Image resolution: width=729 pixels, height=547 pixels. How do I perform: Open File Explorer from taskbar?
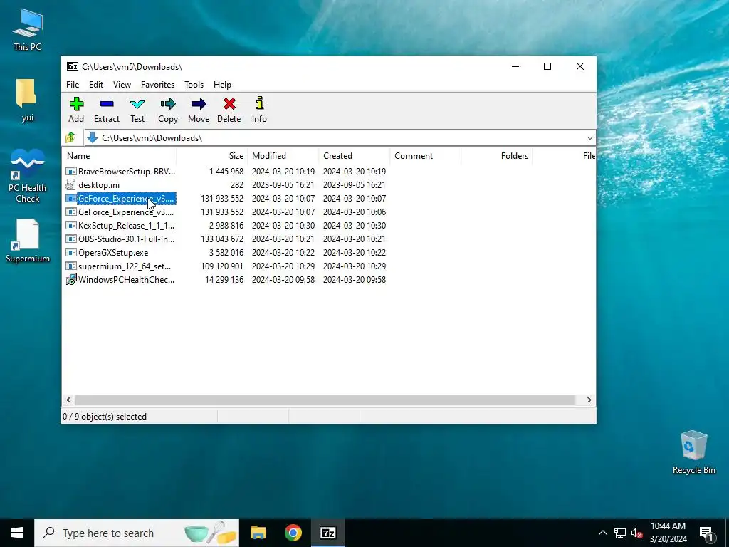[258, 533]
